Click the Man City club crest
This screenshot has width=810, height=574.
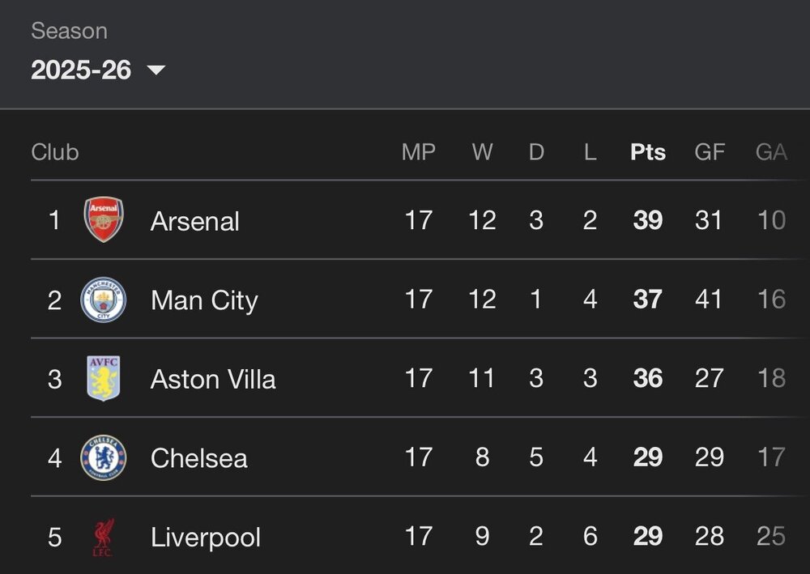[x=104, y=300]
